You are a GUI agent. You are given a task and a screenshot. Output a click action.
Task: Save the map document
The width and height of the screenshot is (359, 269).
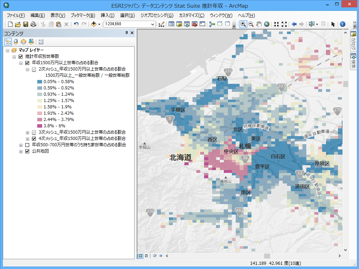click(26, 24)
